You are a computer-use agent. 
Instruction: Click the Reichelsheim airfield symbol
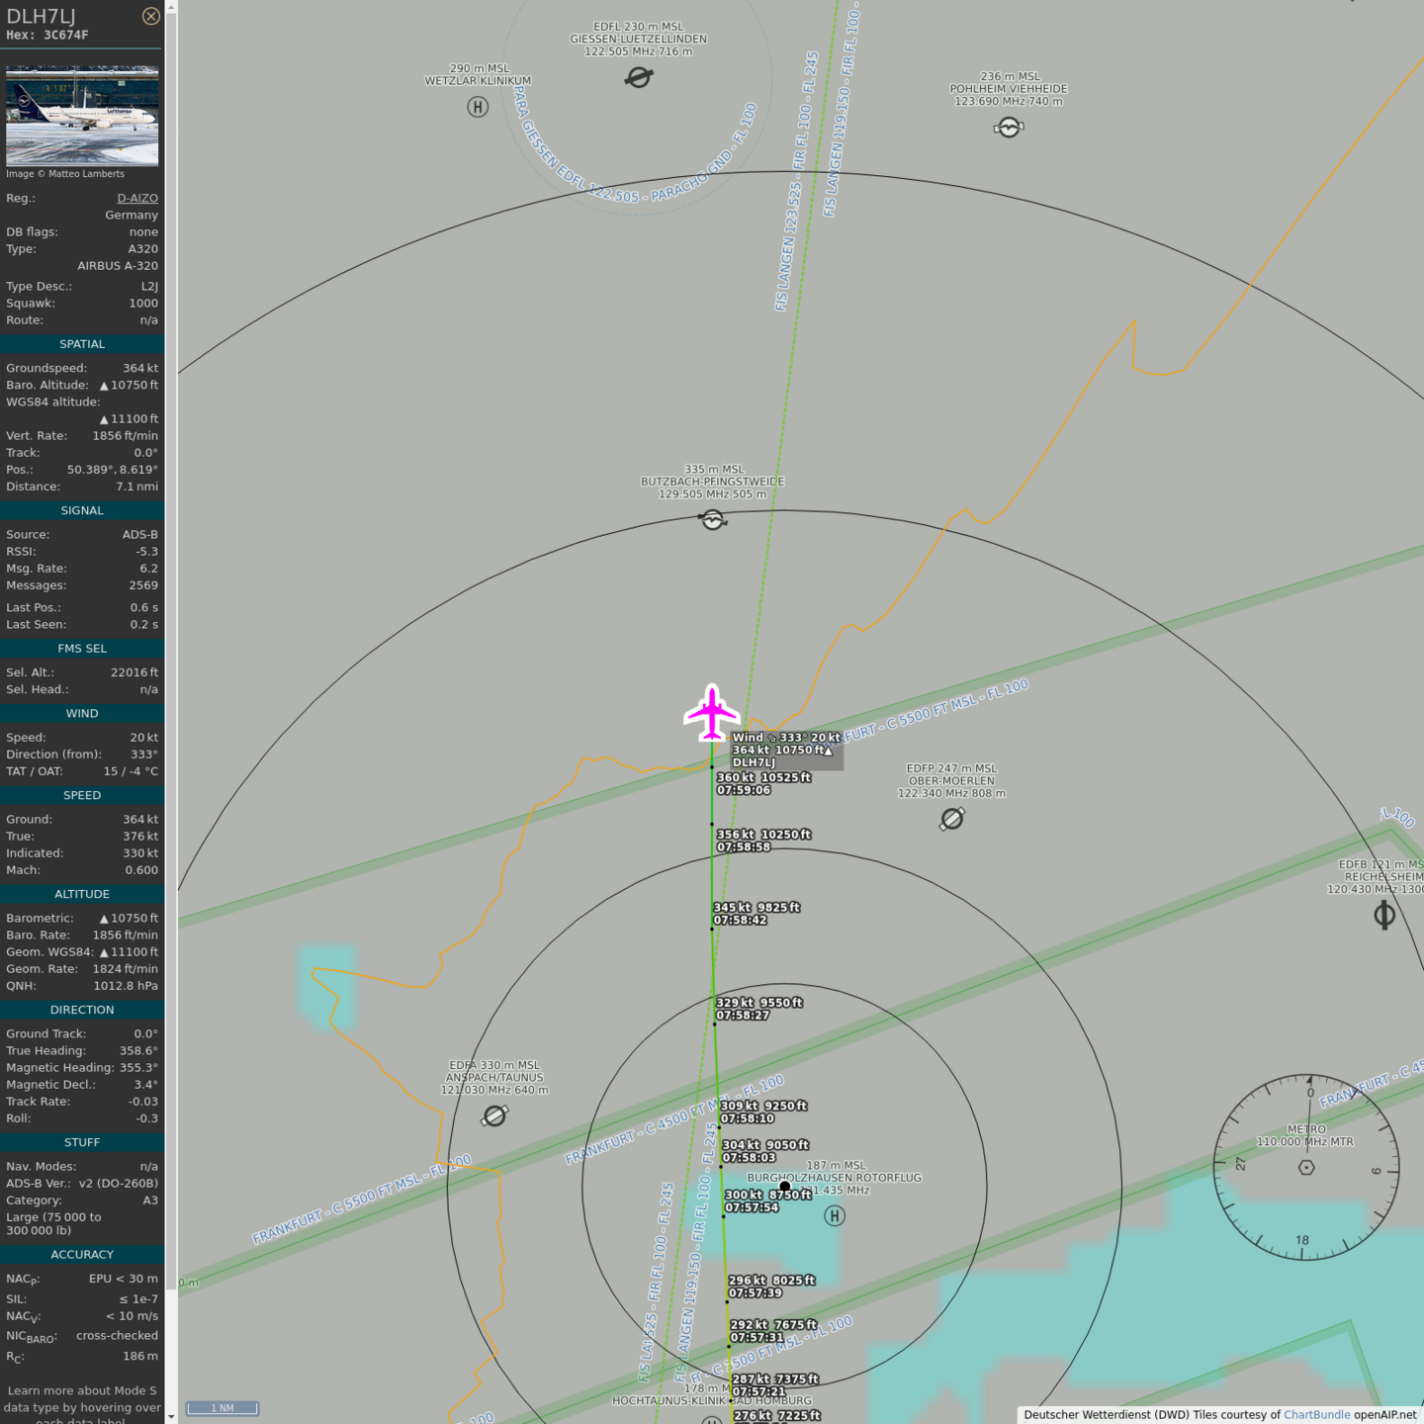pyautogui.click(x=1384, y=916)
